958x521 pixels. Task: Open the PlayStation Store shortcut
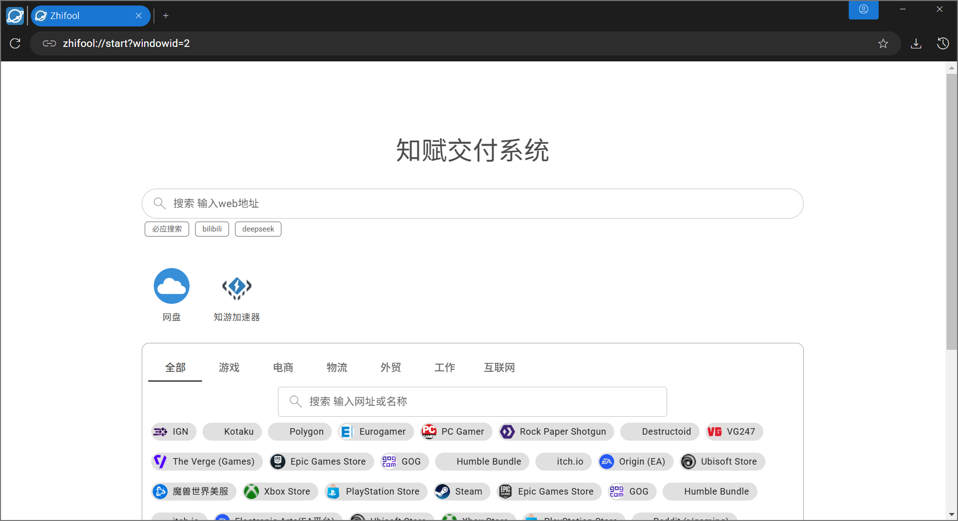coord(376,492)
